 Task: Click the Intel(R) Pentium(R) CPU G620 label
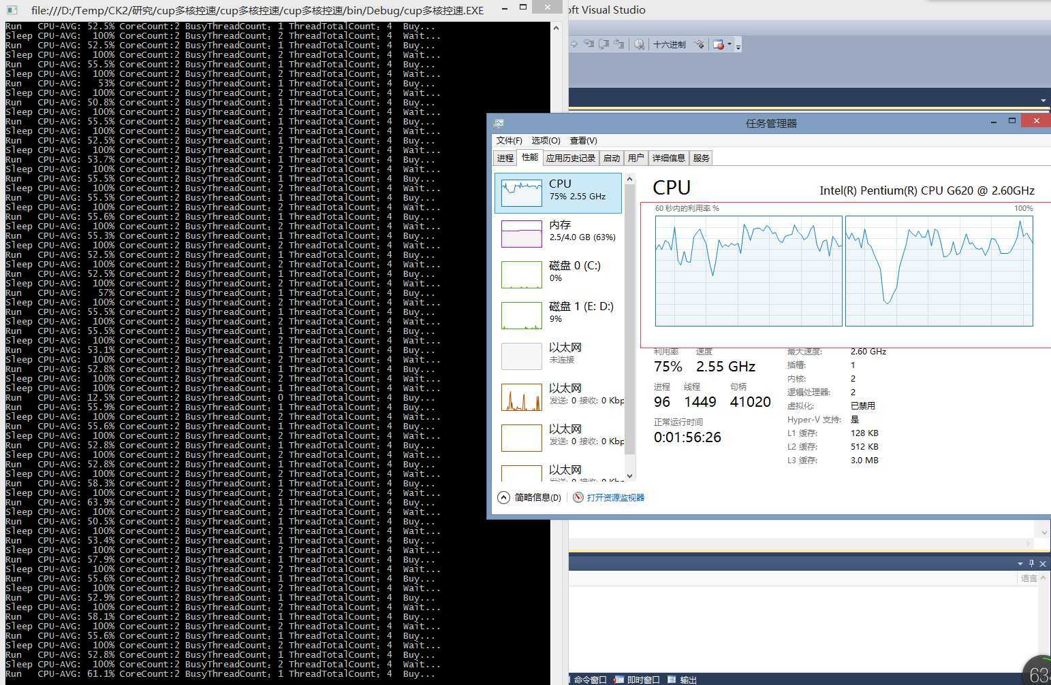pyautogui.click(x=927, y=190)
